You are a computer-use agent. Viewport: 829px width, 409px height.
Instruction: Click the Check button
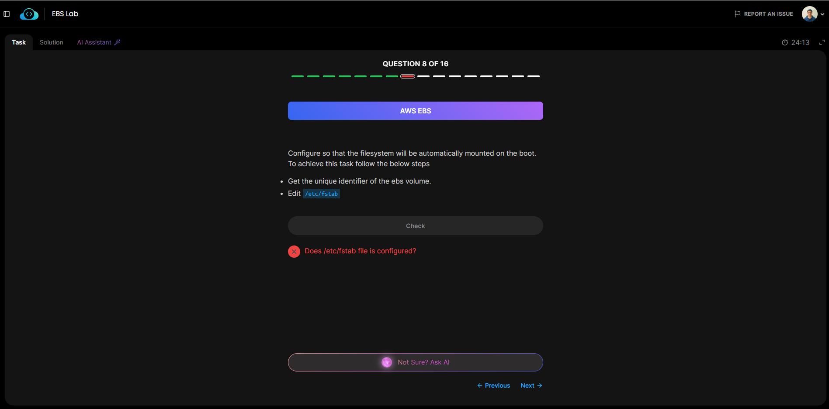pos(416,226)
